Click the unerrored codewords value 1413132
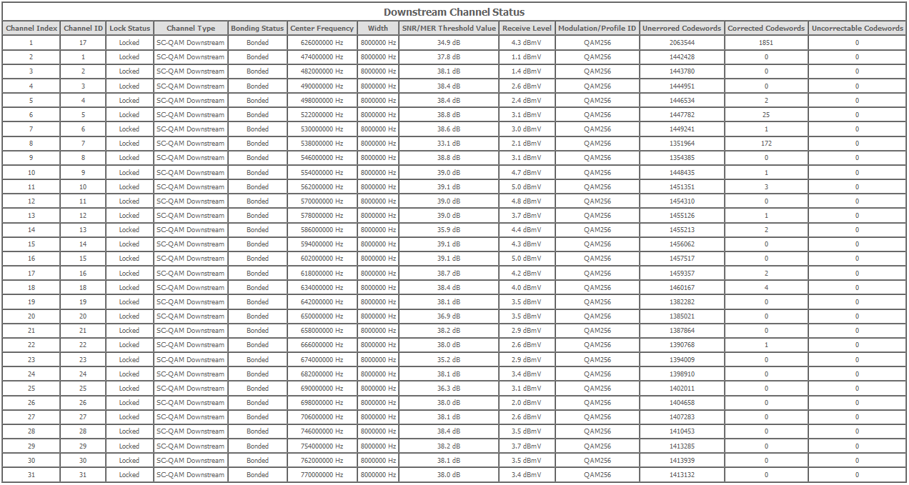 click(x=681, y=475)
